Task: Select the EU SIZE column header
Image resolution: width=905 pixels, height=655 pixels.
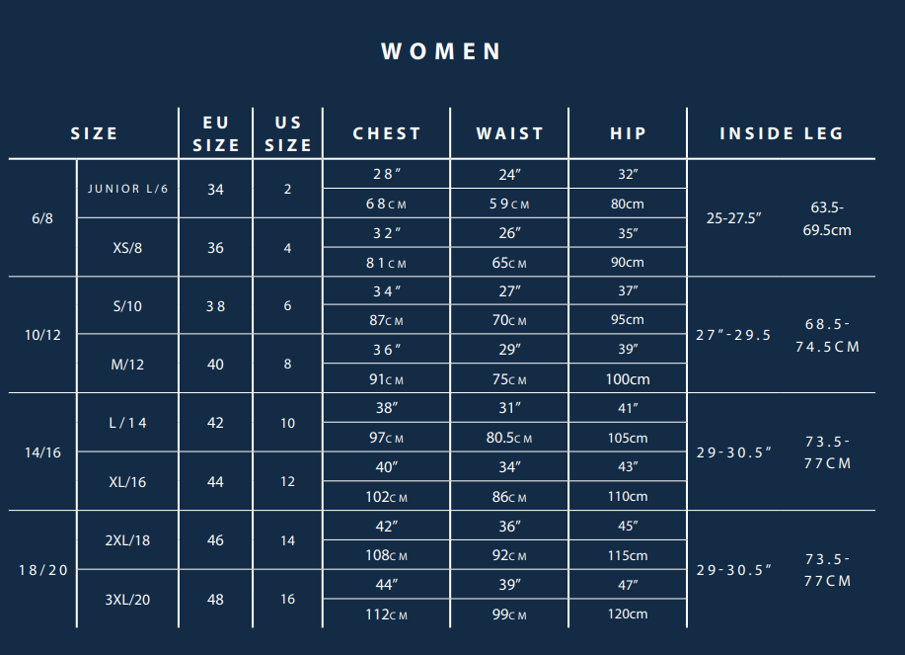Action: click(x=216, y=134)
